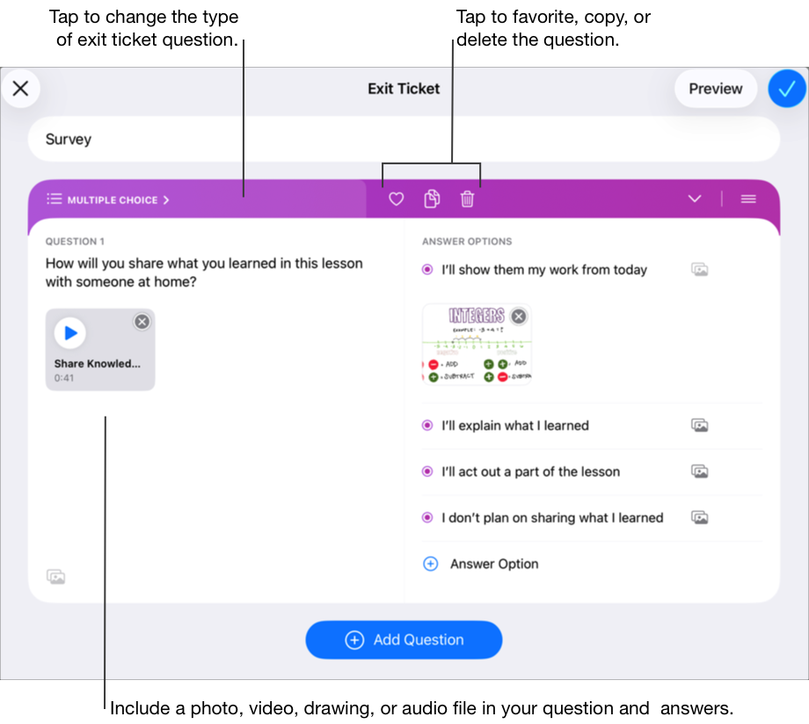Add a new question

(404, 640)
